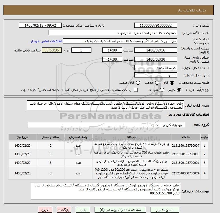Viewport: 220px width, 213px height.
Task: Click the تاریخ نیاز column header
Action: click(23, 137)
